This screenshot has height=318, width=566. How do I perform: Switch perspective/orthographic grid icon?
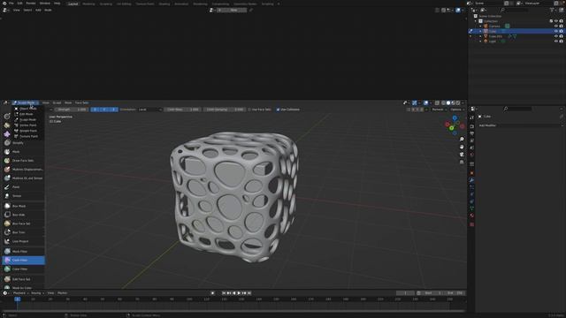462,162
